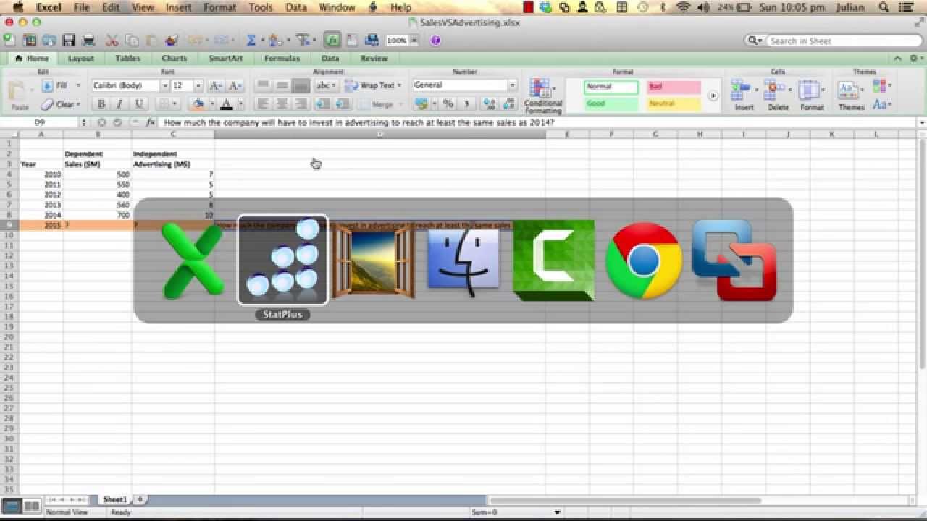Select Camtasia in the app switcher
Viewport: 927px width, 521px height.
pyautogui.click(x=554, y=260)
